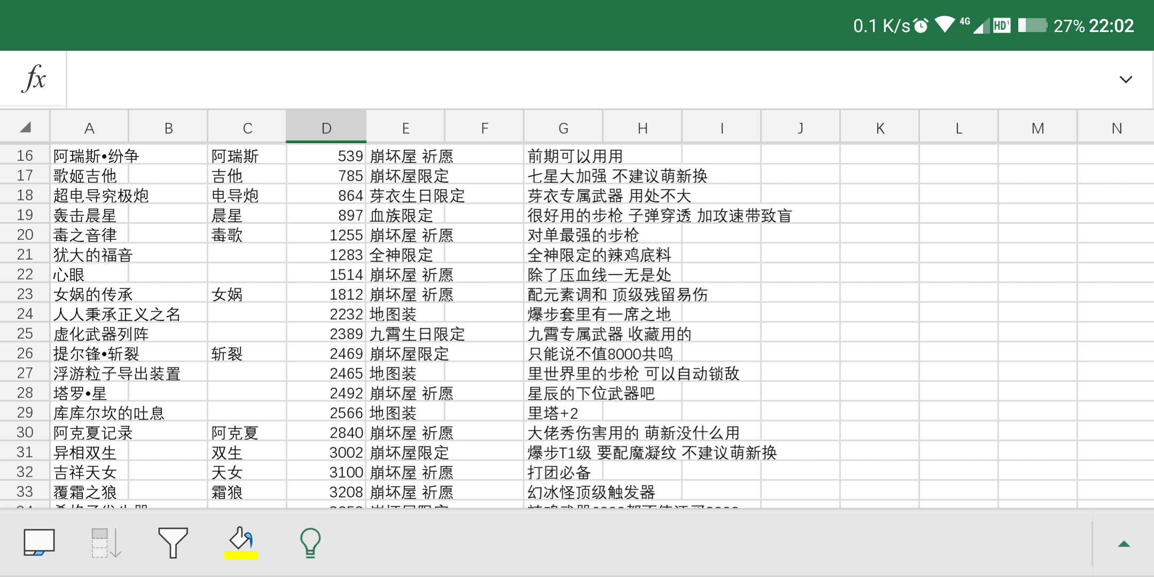Tap the select-all corner triangle
The height and width of the screenshot is (577, 1154).
(x=25, y=127)
